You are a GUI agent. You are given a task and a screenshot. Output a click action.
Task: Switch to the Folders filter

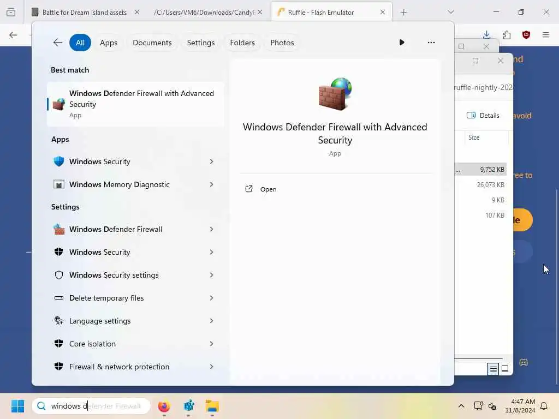(x=242, y=43)
